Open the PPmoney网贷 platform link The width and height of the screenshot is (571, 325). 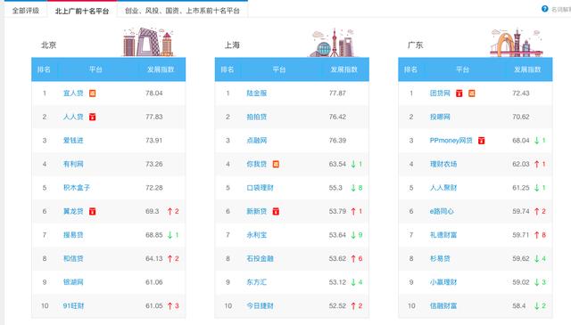pyautogui.click(x=451, y=141)
